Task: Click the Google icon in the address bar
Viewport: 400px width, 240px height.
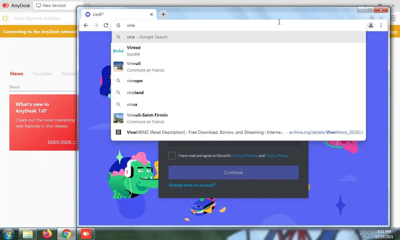Action: coord(118,25)
